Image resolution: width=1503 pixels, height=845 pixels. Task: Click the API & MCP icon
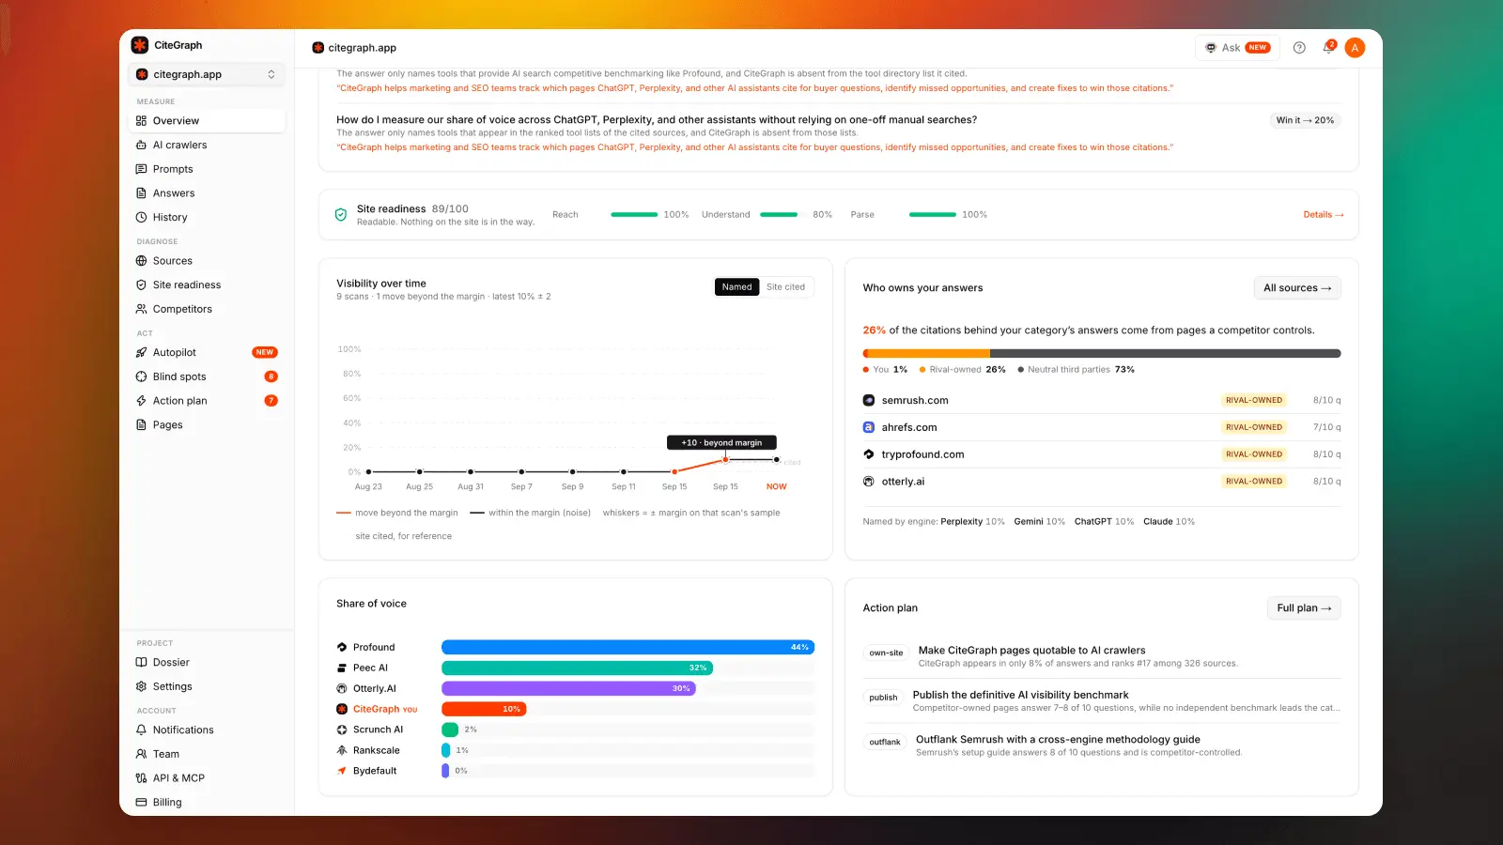click(141, 778)
